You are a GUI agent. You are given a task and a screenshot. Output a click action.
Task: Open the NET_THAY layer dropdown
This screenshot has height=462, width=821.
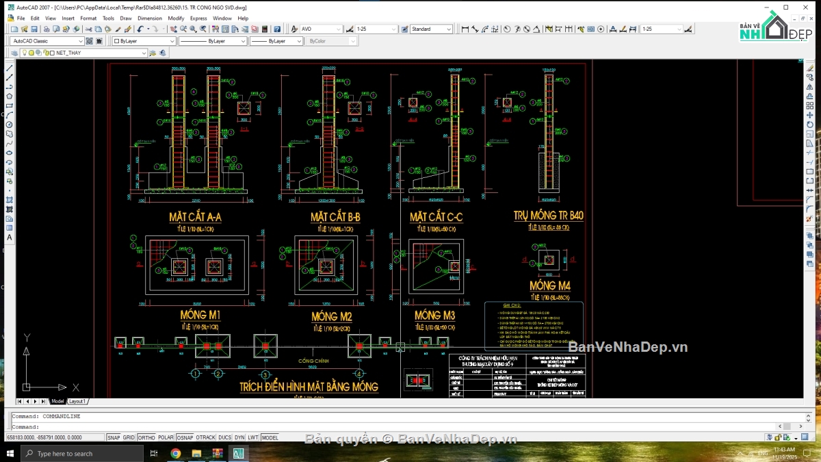pyautogui.click(x=83, y=53)
